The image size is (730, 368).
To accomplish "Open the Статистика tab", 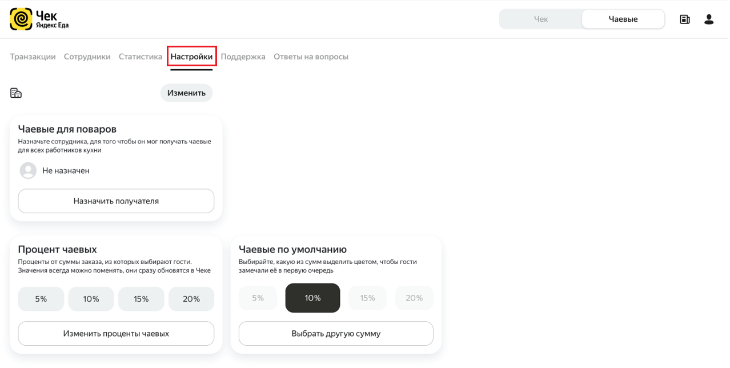I will (141, 57).
